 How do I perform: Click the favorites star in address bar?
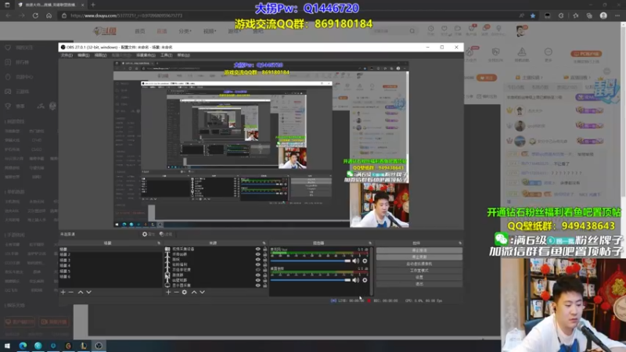[533, 16]
